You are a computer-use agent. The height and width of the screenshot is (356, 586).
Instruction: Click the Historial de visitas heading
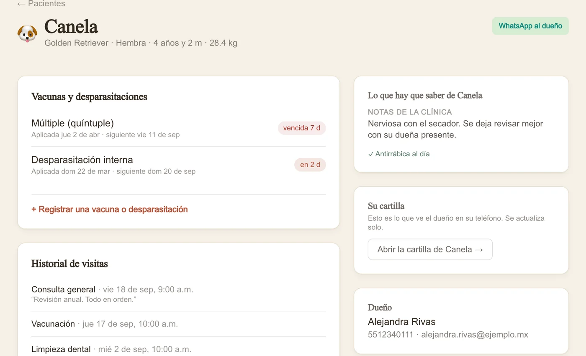tap(69, 264)
